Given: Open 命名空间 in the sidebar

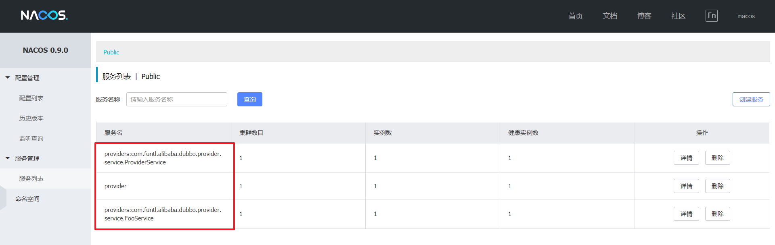Looking at the screenshot, I should point(27,199).
